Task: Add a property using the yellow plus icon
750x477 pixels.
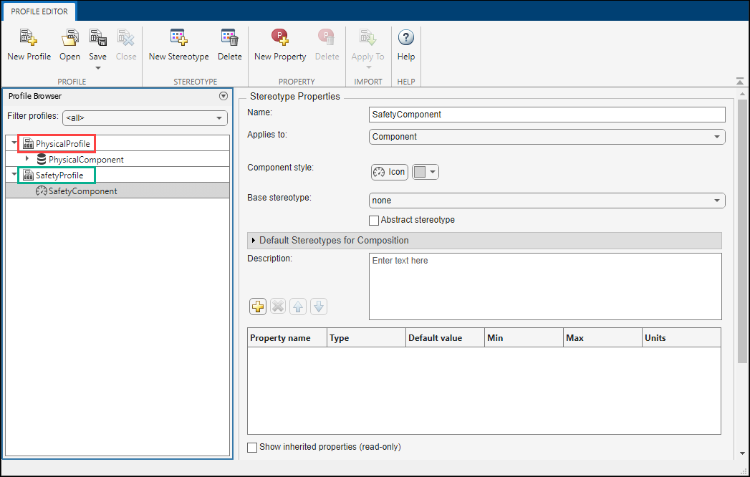Action: [x=257, y=306]
